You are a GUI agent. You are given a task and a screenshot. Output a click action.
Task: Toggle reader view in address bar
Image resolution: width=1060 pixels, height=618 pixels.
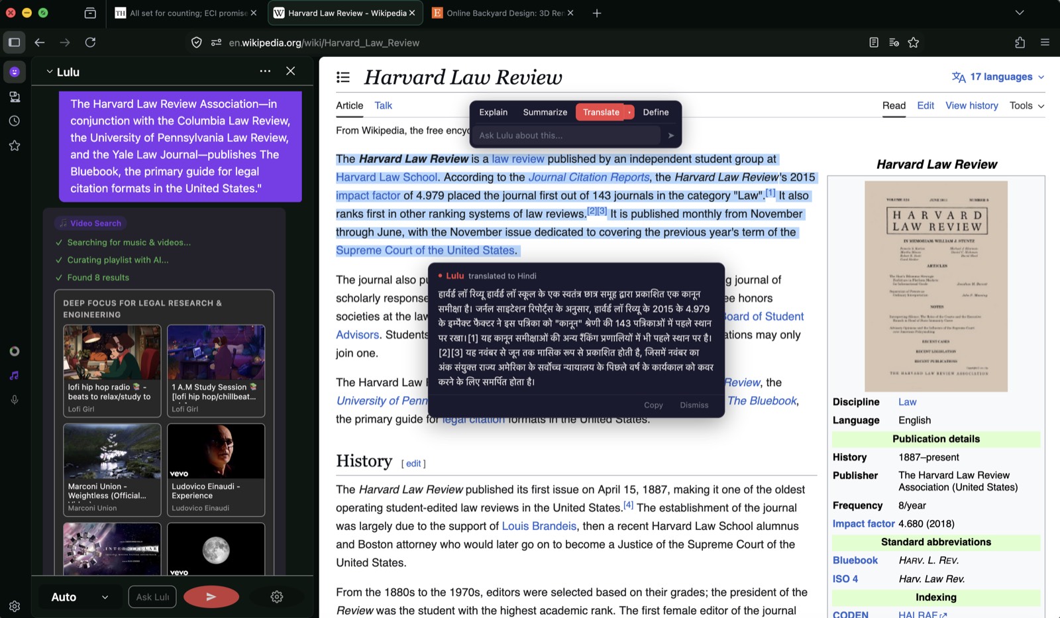pyautogui.click(x=874, y=42)
